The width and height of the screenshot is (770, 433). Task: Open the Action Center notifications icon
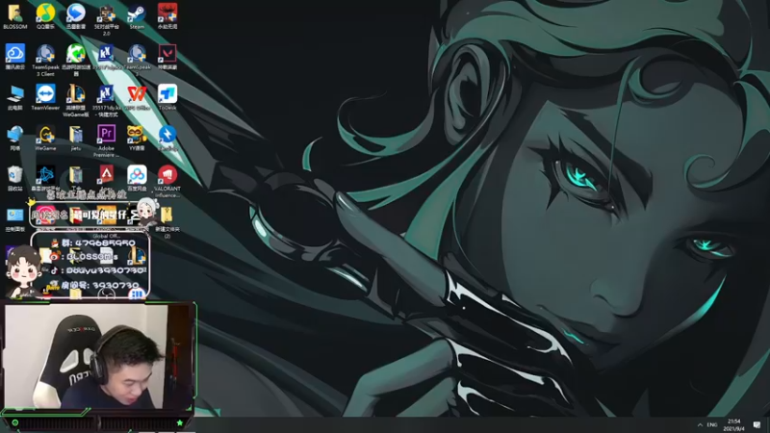click(757, 424)
